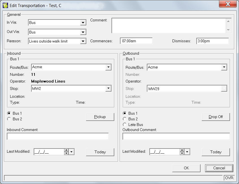Click the Commences time field
Viewport: 239px width, 184px height.
tap(136, 41)
